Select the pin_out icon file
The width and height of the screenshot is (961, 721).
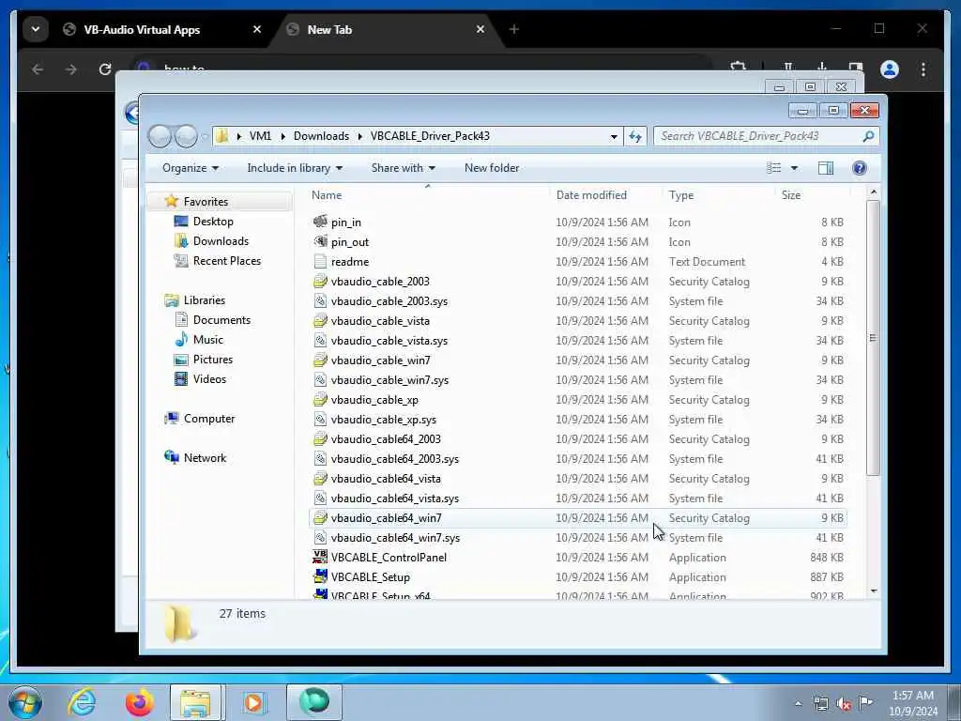[x=320, y=241]
